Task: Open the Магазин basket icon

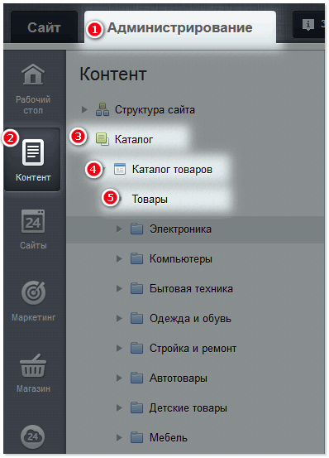Action: pos(33,365)
